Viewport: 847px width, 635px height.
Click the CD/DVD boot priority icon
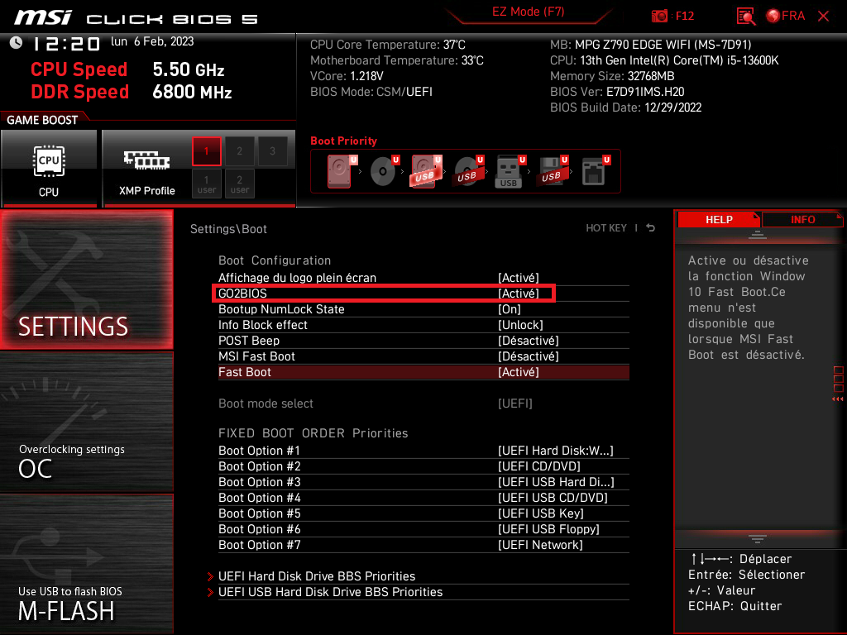tap(384, 171)
